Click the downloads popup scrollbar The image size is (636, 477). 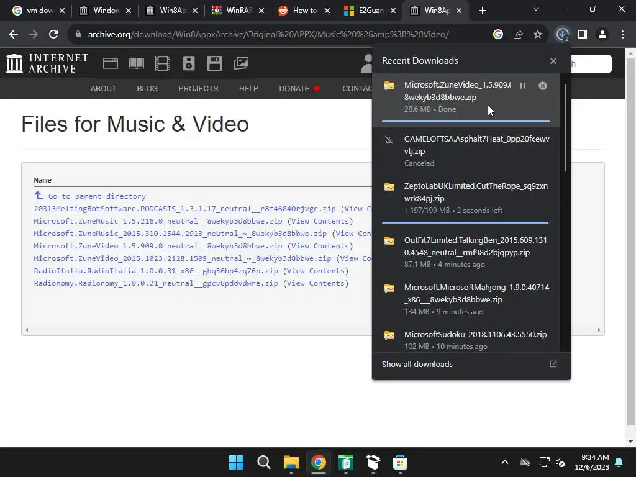coord(565,128)
